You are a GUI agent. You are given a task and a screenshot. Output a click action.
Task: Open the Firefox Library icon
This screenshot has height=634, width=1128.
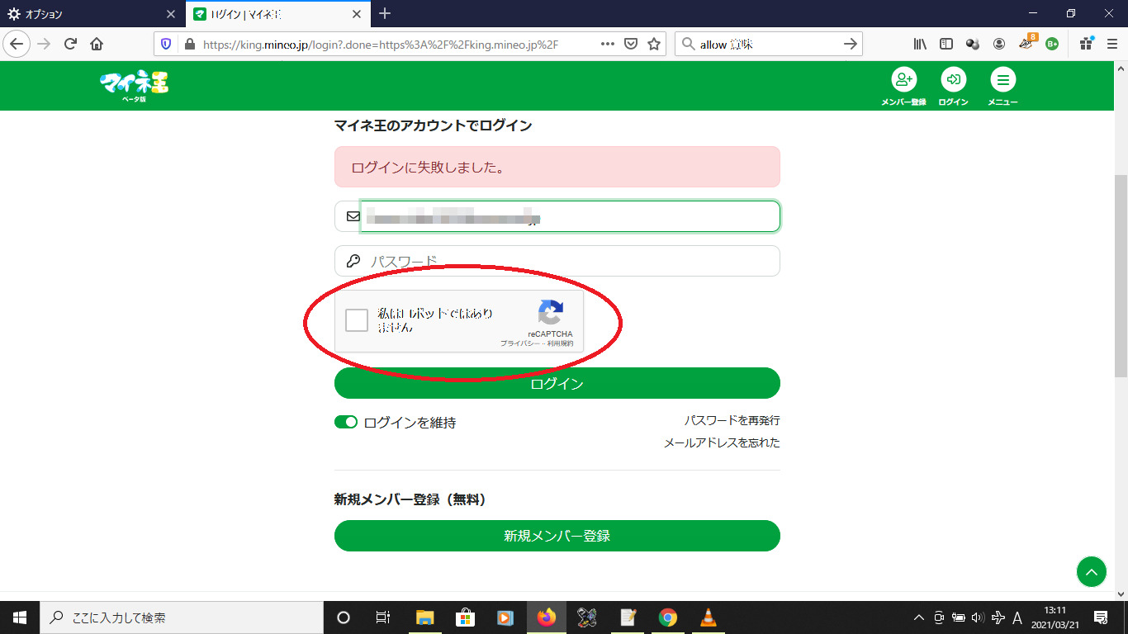pos(920,44)
